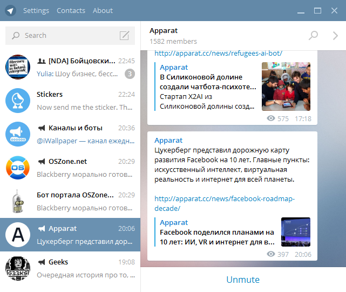Click the Telegram paper plane logo
This screenshot has height=292, width=346.
pyautogui.click(x=11, y=10)
